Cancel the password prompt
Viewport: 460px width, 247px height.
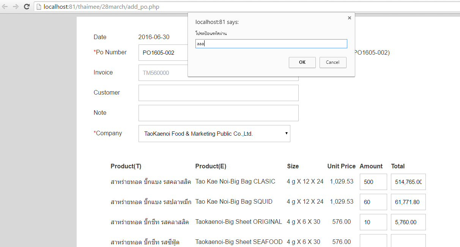tap(332, 62)
